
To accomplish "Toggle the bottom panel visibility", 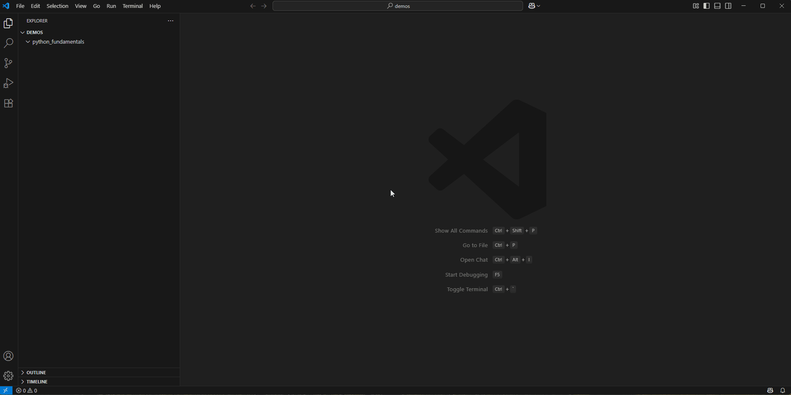I will pyautogui.click(x=717, y=6).
